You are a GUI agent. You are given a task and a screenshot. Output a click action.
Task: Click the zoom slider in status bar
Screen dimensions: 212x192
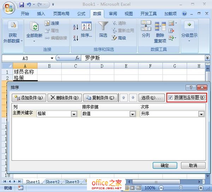pyautogui.click(x=181, y=188)
